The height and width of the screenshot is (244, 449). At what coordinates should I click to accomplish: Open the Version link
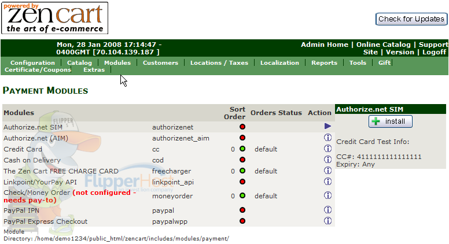coord(400,52)
